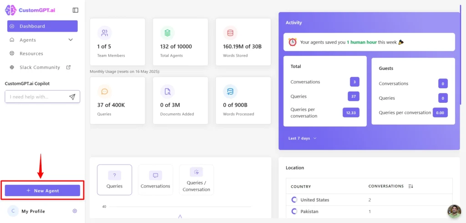
Task: Open the Last 7 days dropdown
Action: pos(302,138)
